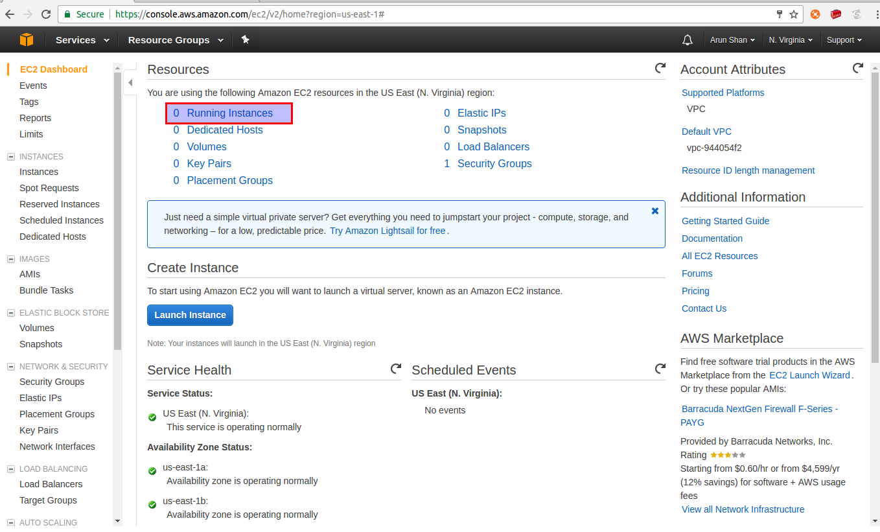Open the All EC2 Resources link
Screen dimensions: 880x532
[719, 256]
